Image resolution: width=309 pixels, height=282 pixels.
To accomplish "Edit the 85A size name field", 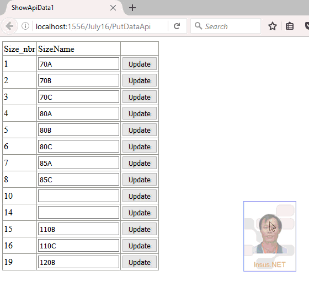I will (78, 163).
